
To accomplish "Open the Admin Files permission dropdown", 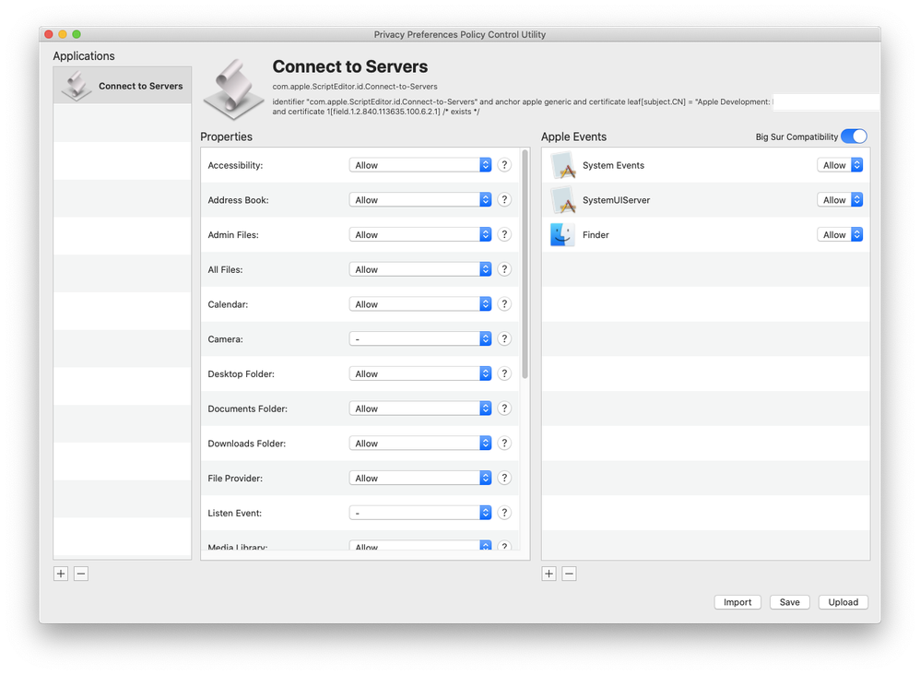I will tap(420, 234).
